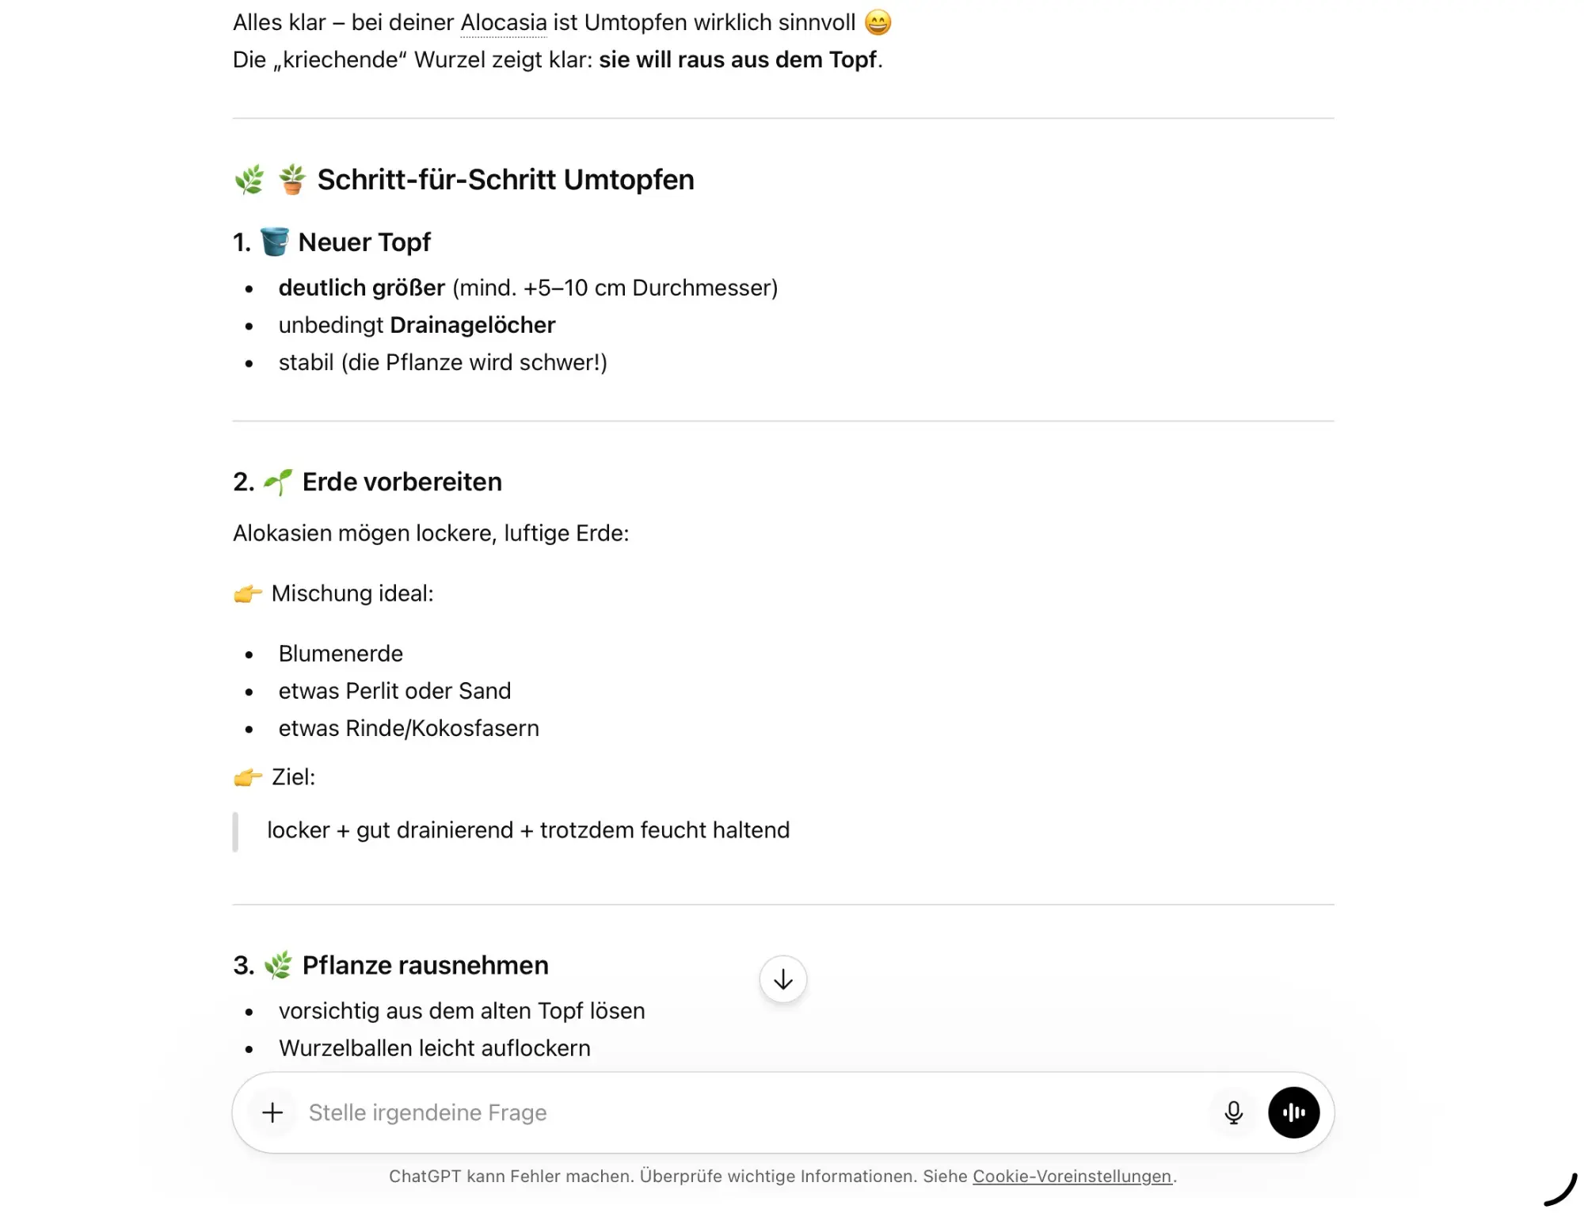Click the seedling emoji before 'Erde vorbereiten'

tap(278, 482)
